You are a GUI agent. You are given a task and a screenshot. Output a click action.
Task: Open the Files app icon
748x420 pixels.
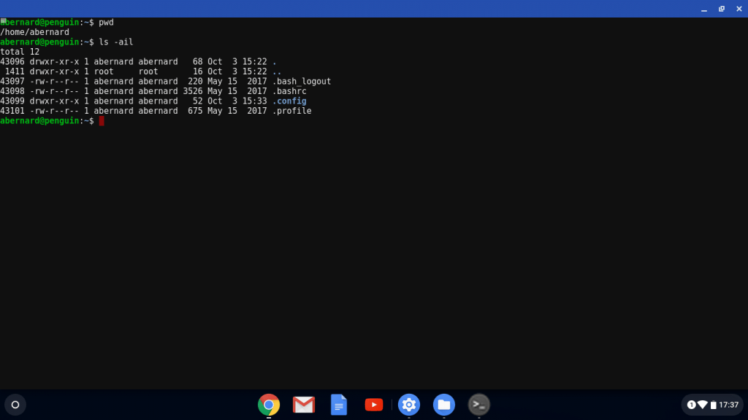pyautogui.click(x=444, y=405)
